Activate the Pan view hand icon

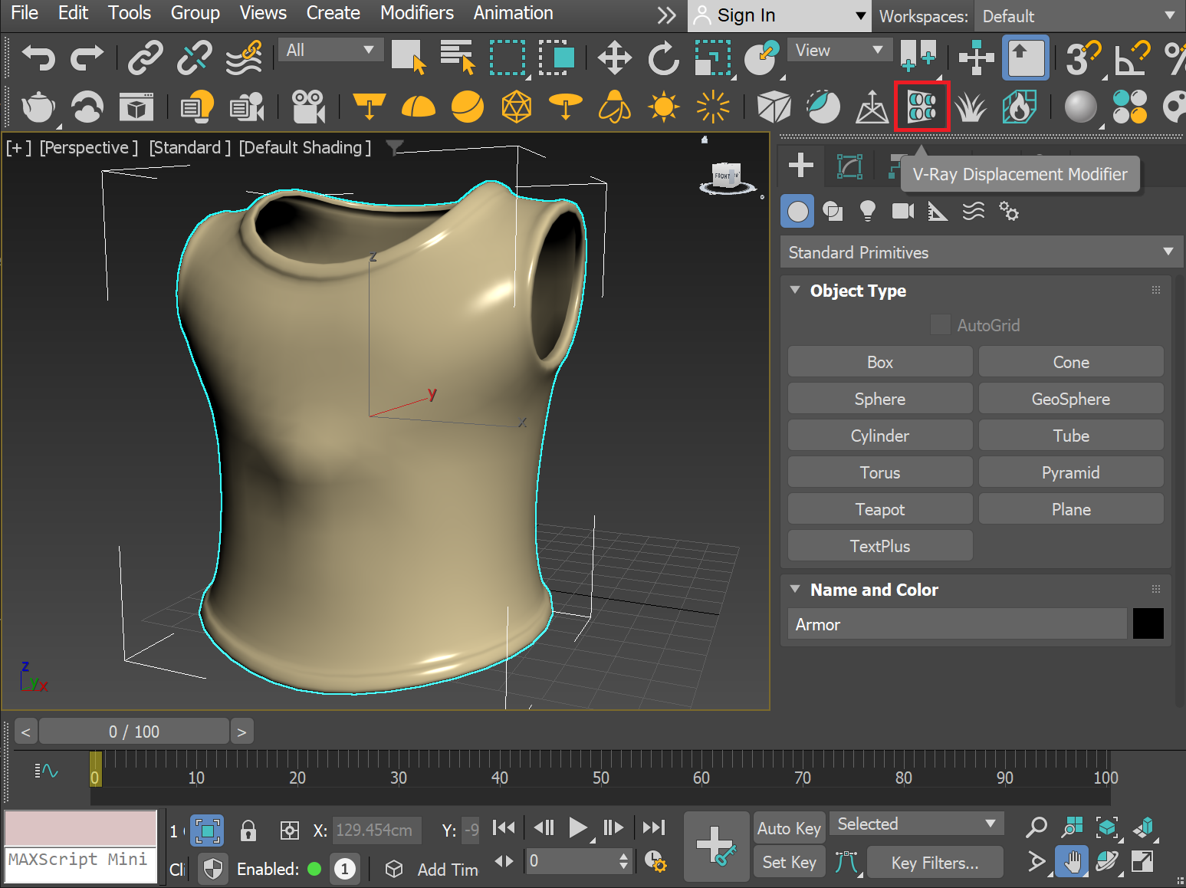click(1071, 861)
